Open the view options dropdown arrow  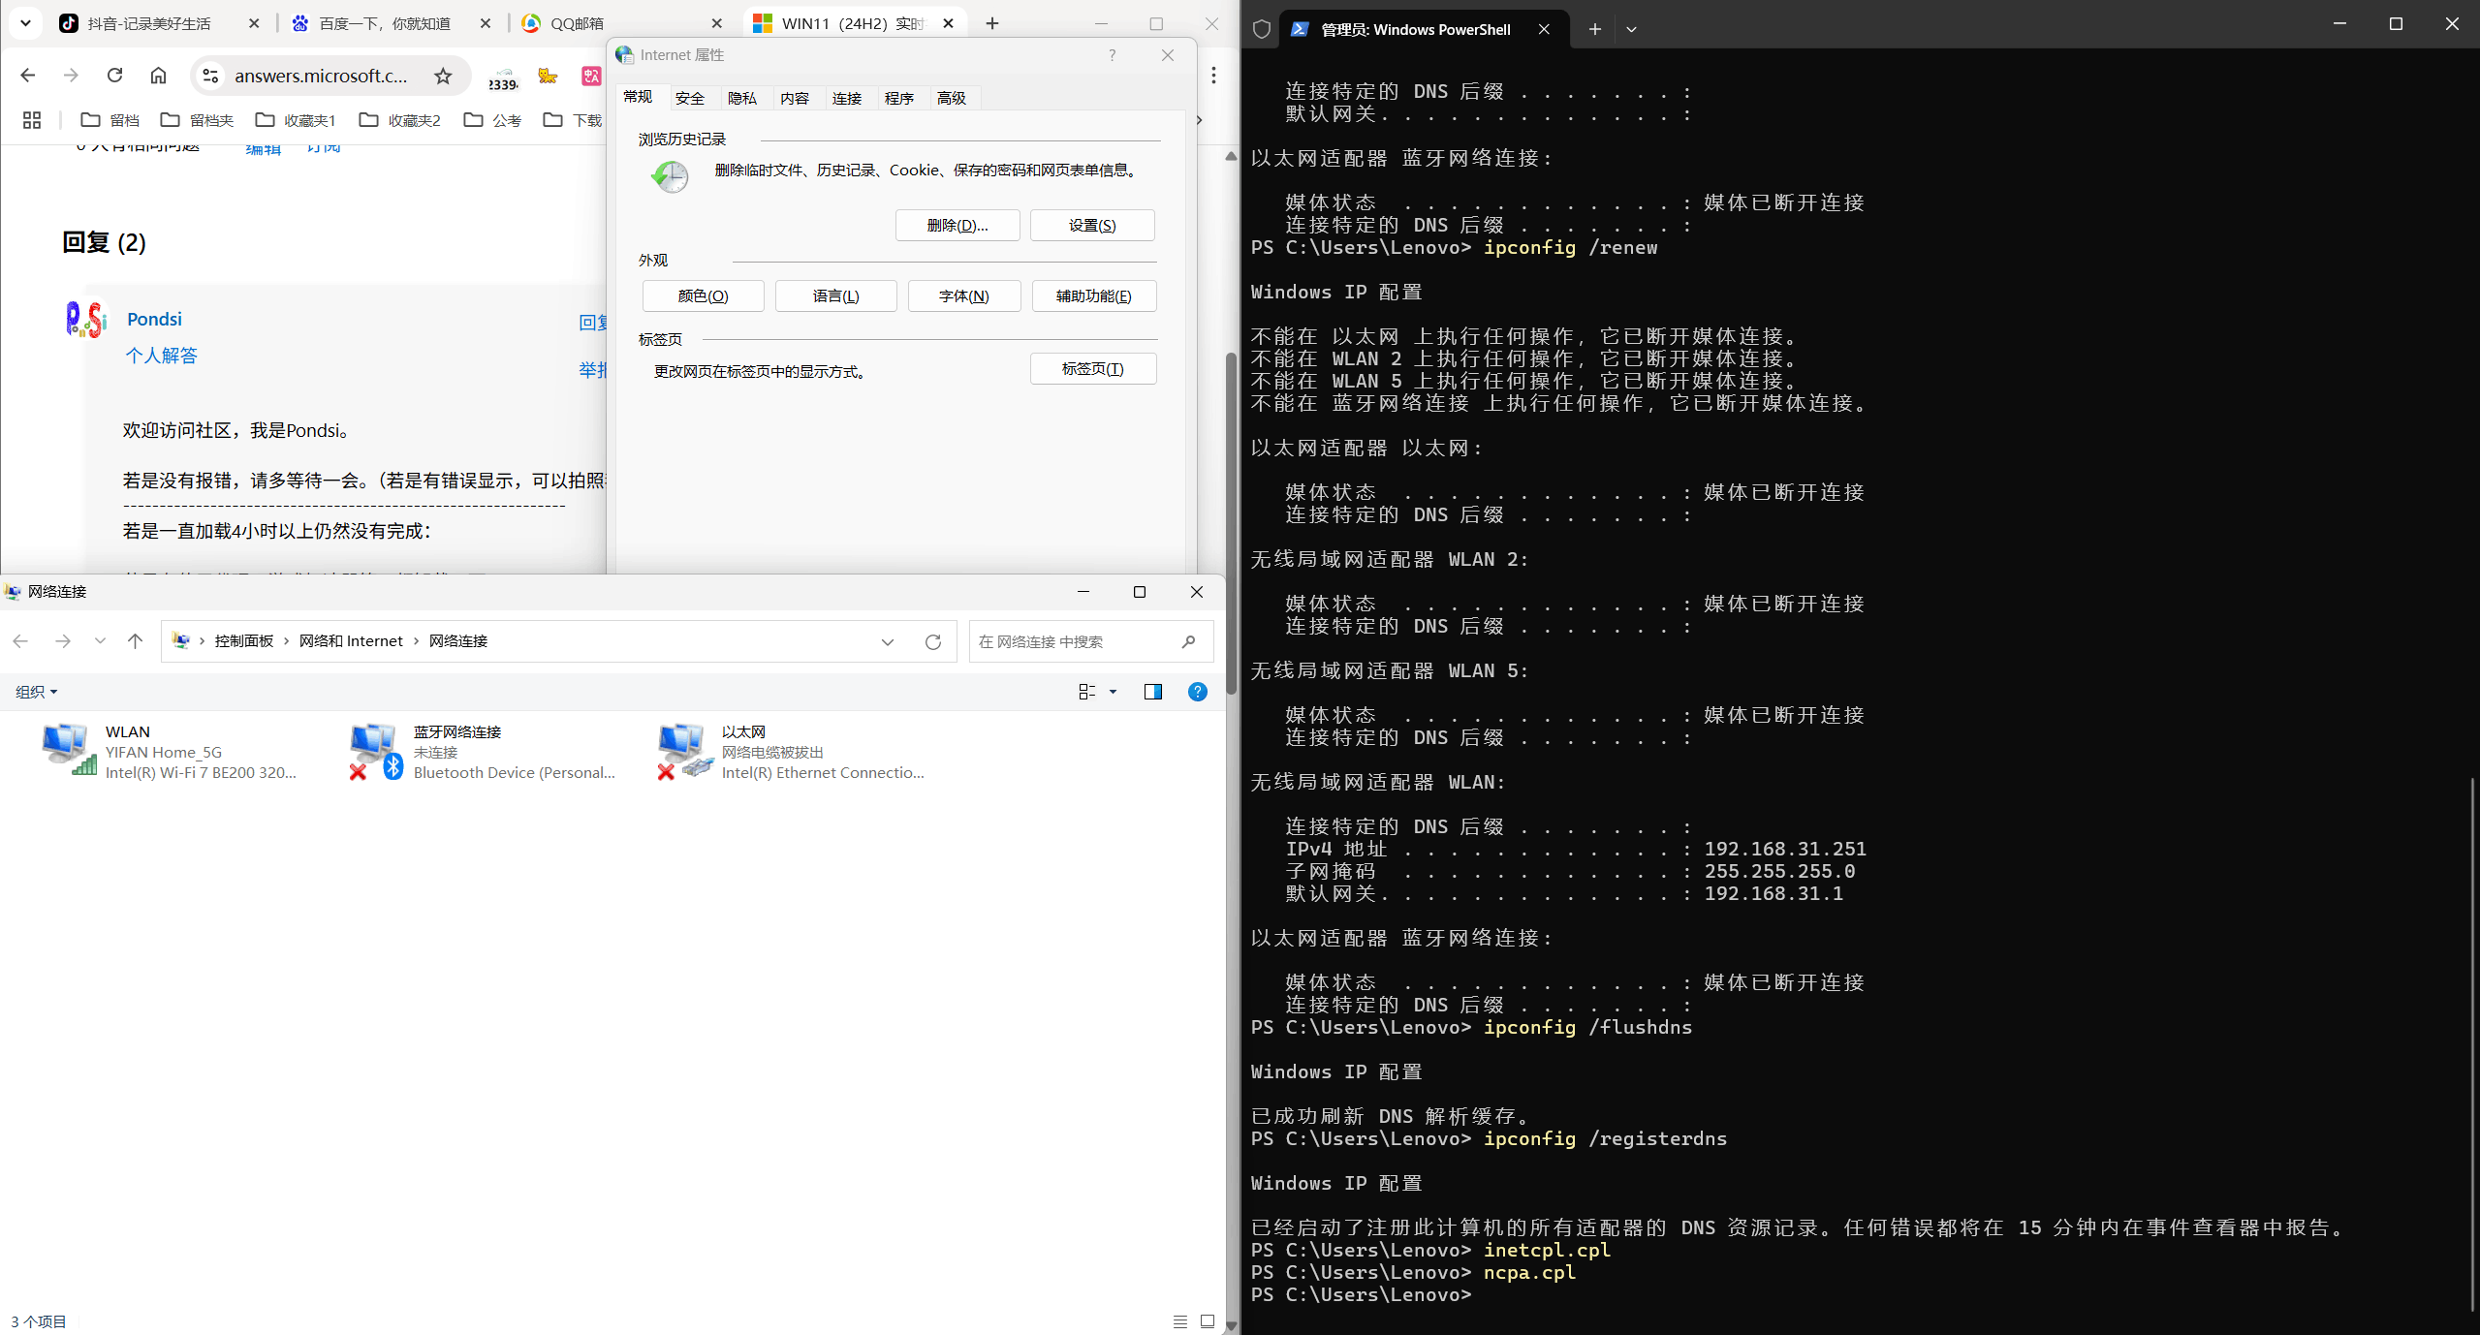pos(1113,692)
